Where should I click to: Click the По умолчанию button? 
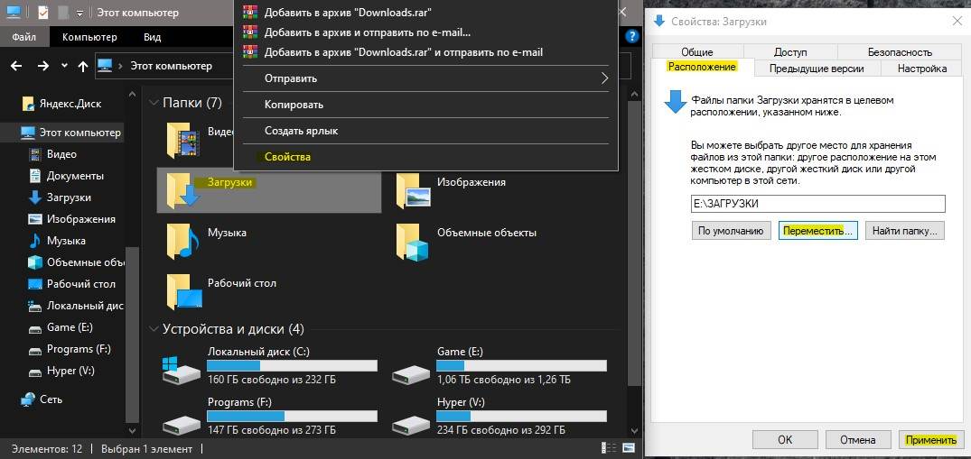point(732,232)
